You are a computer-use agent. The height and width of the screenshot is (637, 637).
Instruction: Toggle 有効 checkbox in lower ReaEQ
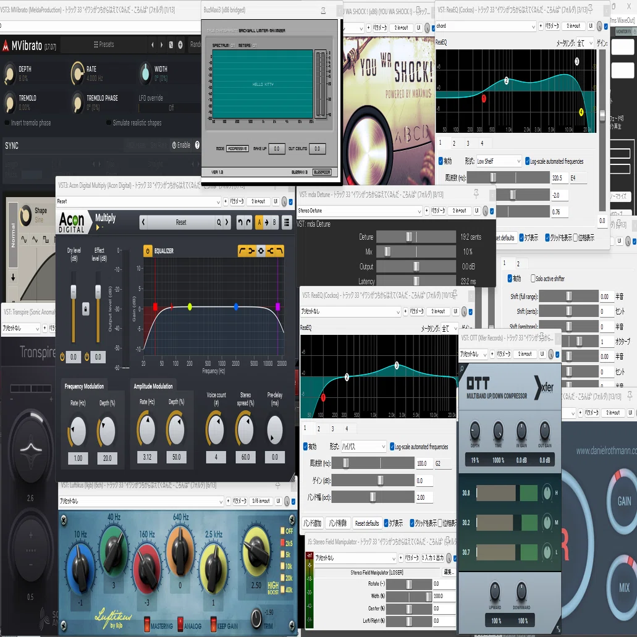pyautogui.click(x=305, y=447)
